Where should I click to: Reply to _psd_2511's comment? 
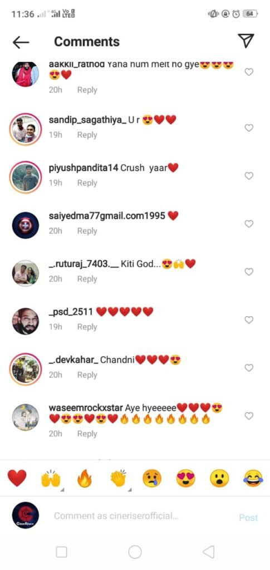(87, 327)
